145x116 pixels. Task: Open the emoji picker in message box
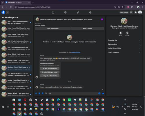click(x=99, y=93)
